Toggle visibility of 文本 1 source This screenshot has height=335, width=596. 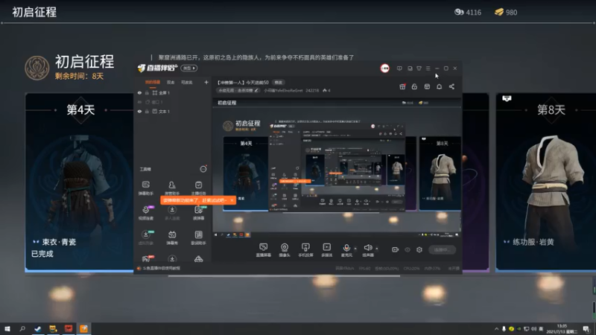139,111
